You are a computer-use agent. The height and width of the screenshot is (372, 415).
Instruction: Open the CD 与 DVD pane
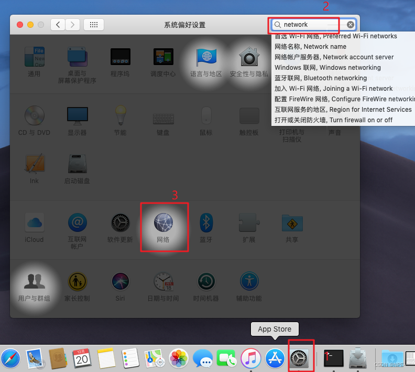[34, 121]
